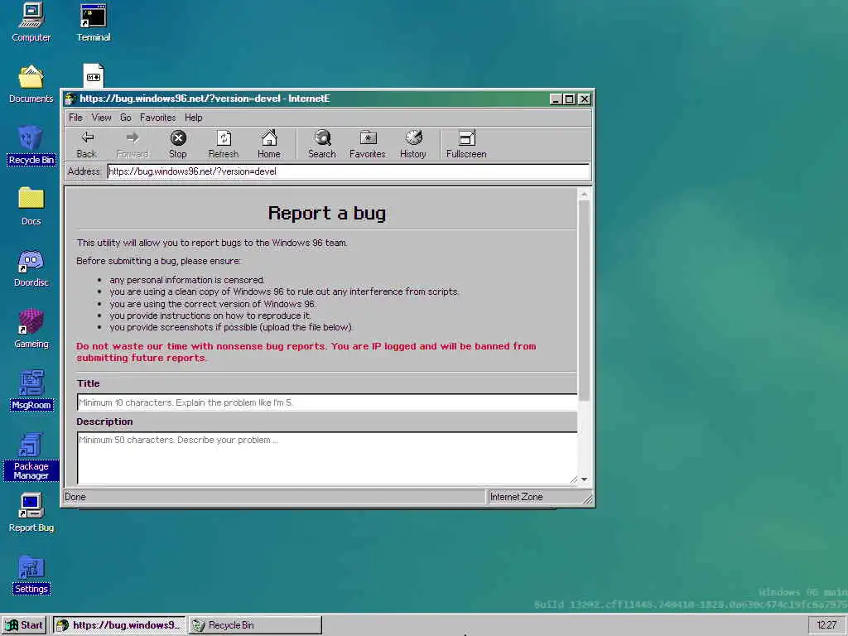Screen dimensions: 848x636
Task: Click the page scrollbar up arrow
Action: point(584,194)
